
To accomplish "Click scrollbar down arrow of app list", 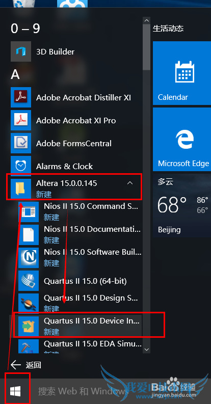I will 147,349.
